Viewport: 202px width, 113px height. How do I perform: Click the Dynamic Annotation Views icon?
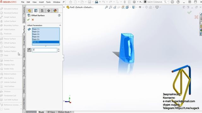[x=123, y=7]
